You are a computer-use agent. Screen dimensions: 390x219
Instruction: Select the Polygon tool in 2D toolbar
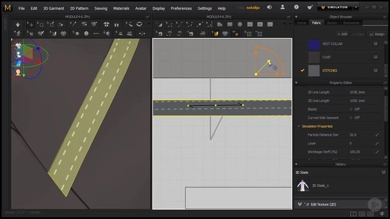click(219, 24)
